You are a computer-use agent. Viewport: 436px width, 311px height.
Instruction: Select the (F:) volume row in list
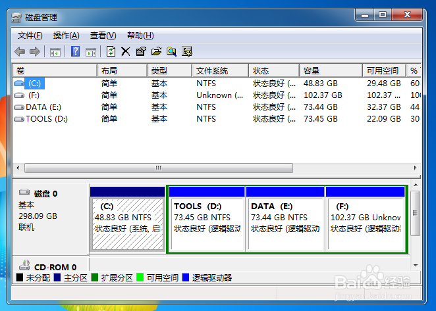(x=217, y=95)
